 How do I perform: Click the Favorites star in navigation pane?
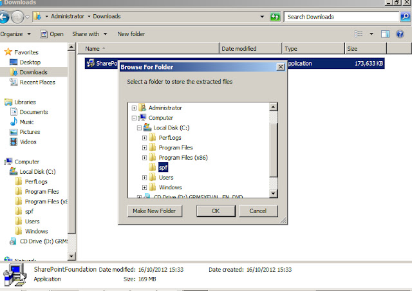point(8,52)
